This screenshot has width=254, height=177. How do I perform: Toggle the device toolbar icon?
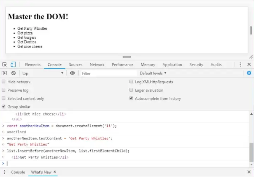pyautogui.click(x=13, y=64)
